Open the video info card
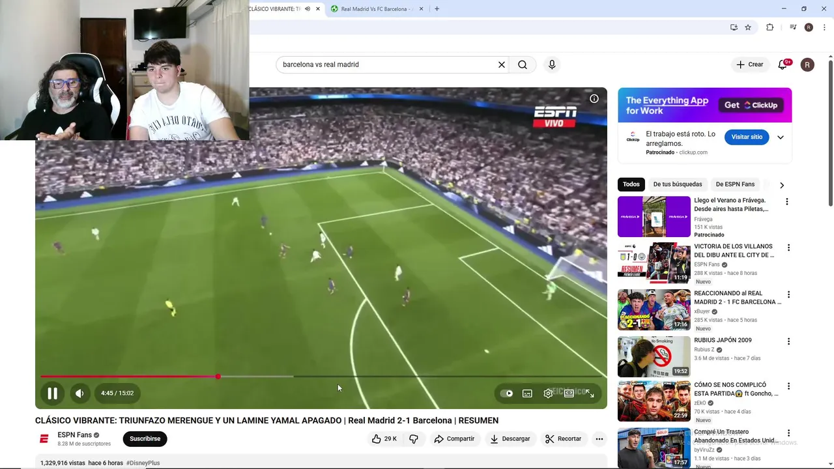 pos(594,99)
